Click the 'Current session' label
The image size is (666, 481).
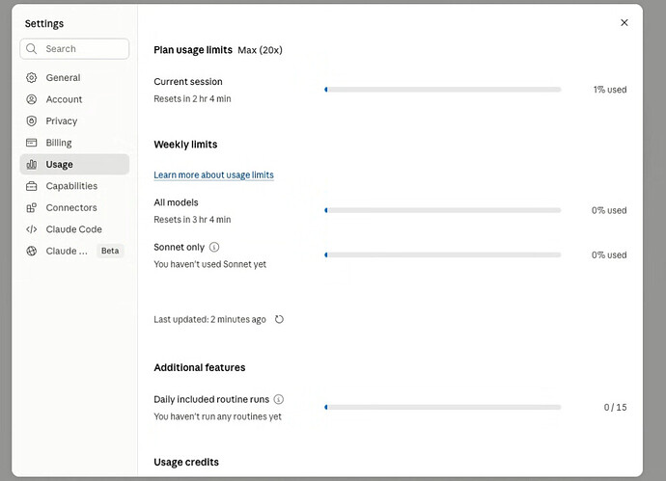(x=188, y=81)
